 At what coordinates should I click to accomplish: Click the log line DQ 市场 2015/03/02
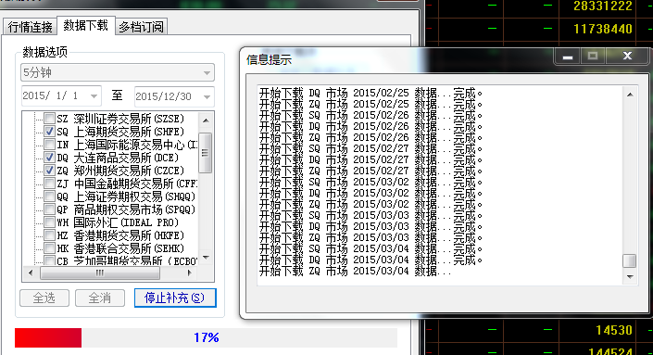[x=370, y=194]
